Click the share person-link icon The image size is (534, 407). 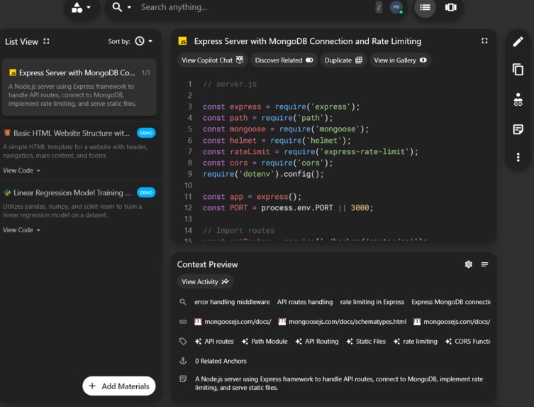(518, 99)
